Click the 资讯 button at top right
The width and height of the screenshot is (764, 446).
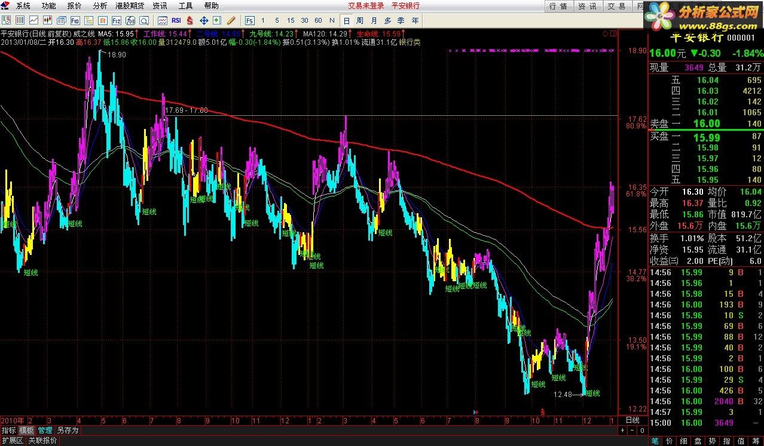[x=587, y=6]
